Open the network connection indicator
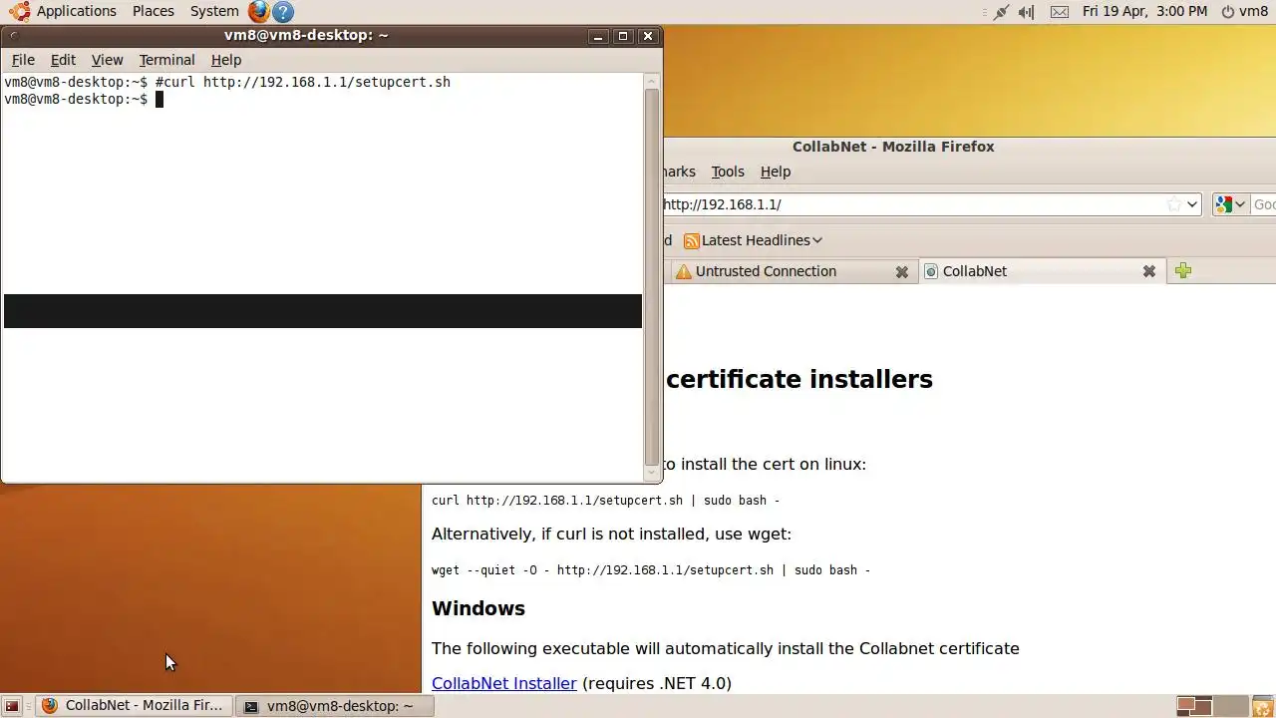The height and width of the screenshot is (718, 1276). pyautogui.click(x=1001, y=12)
